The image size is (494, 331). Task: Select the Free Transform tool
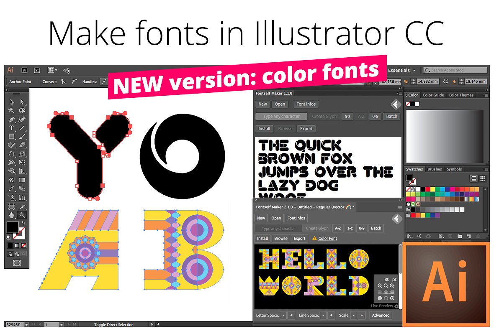(x=22, y=162)
